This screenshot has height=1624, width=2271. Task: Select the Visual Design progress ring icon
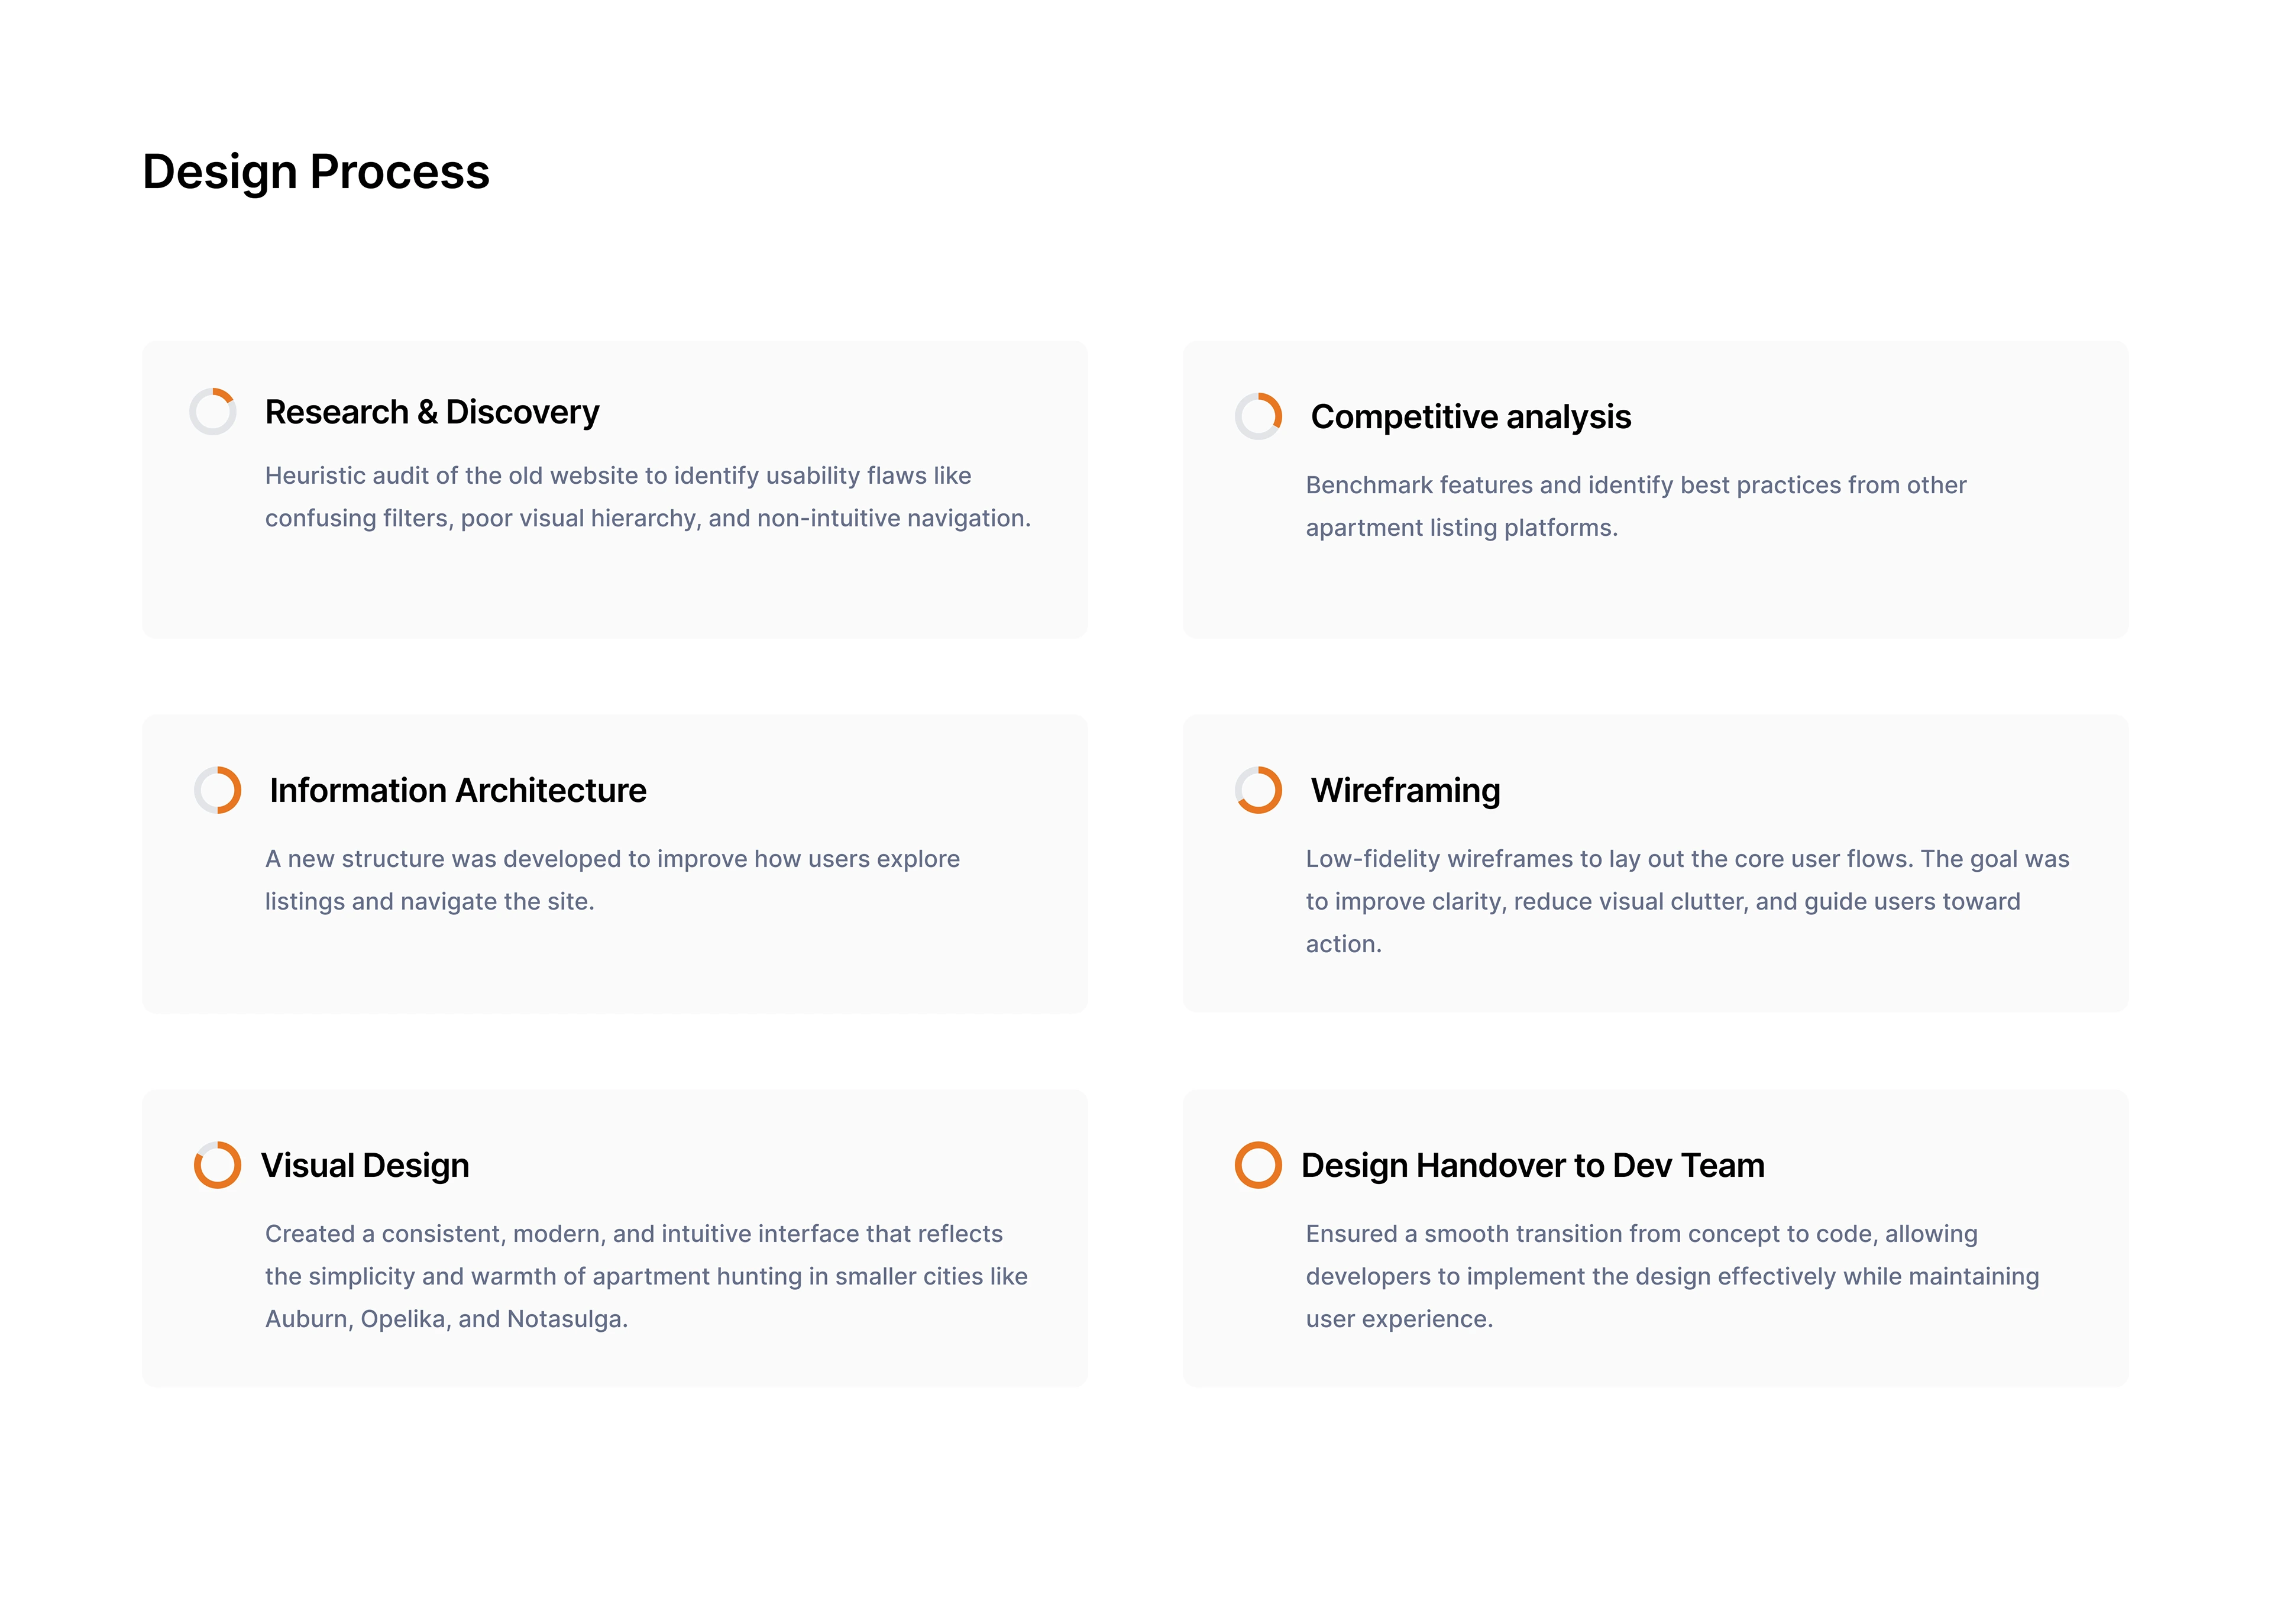pos(217,1165)
